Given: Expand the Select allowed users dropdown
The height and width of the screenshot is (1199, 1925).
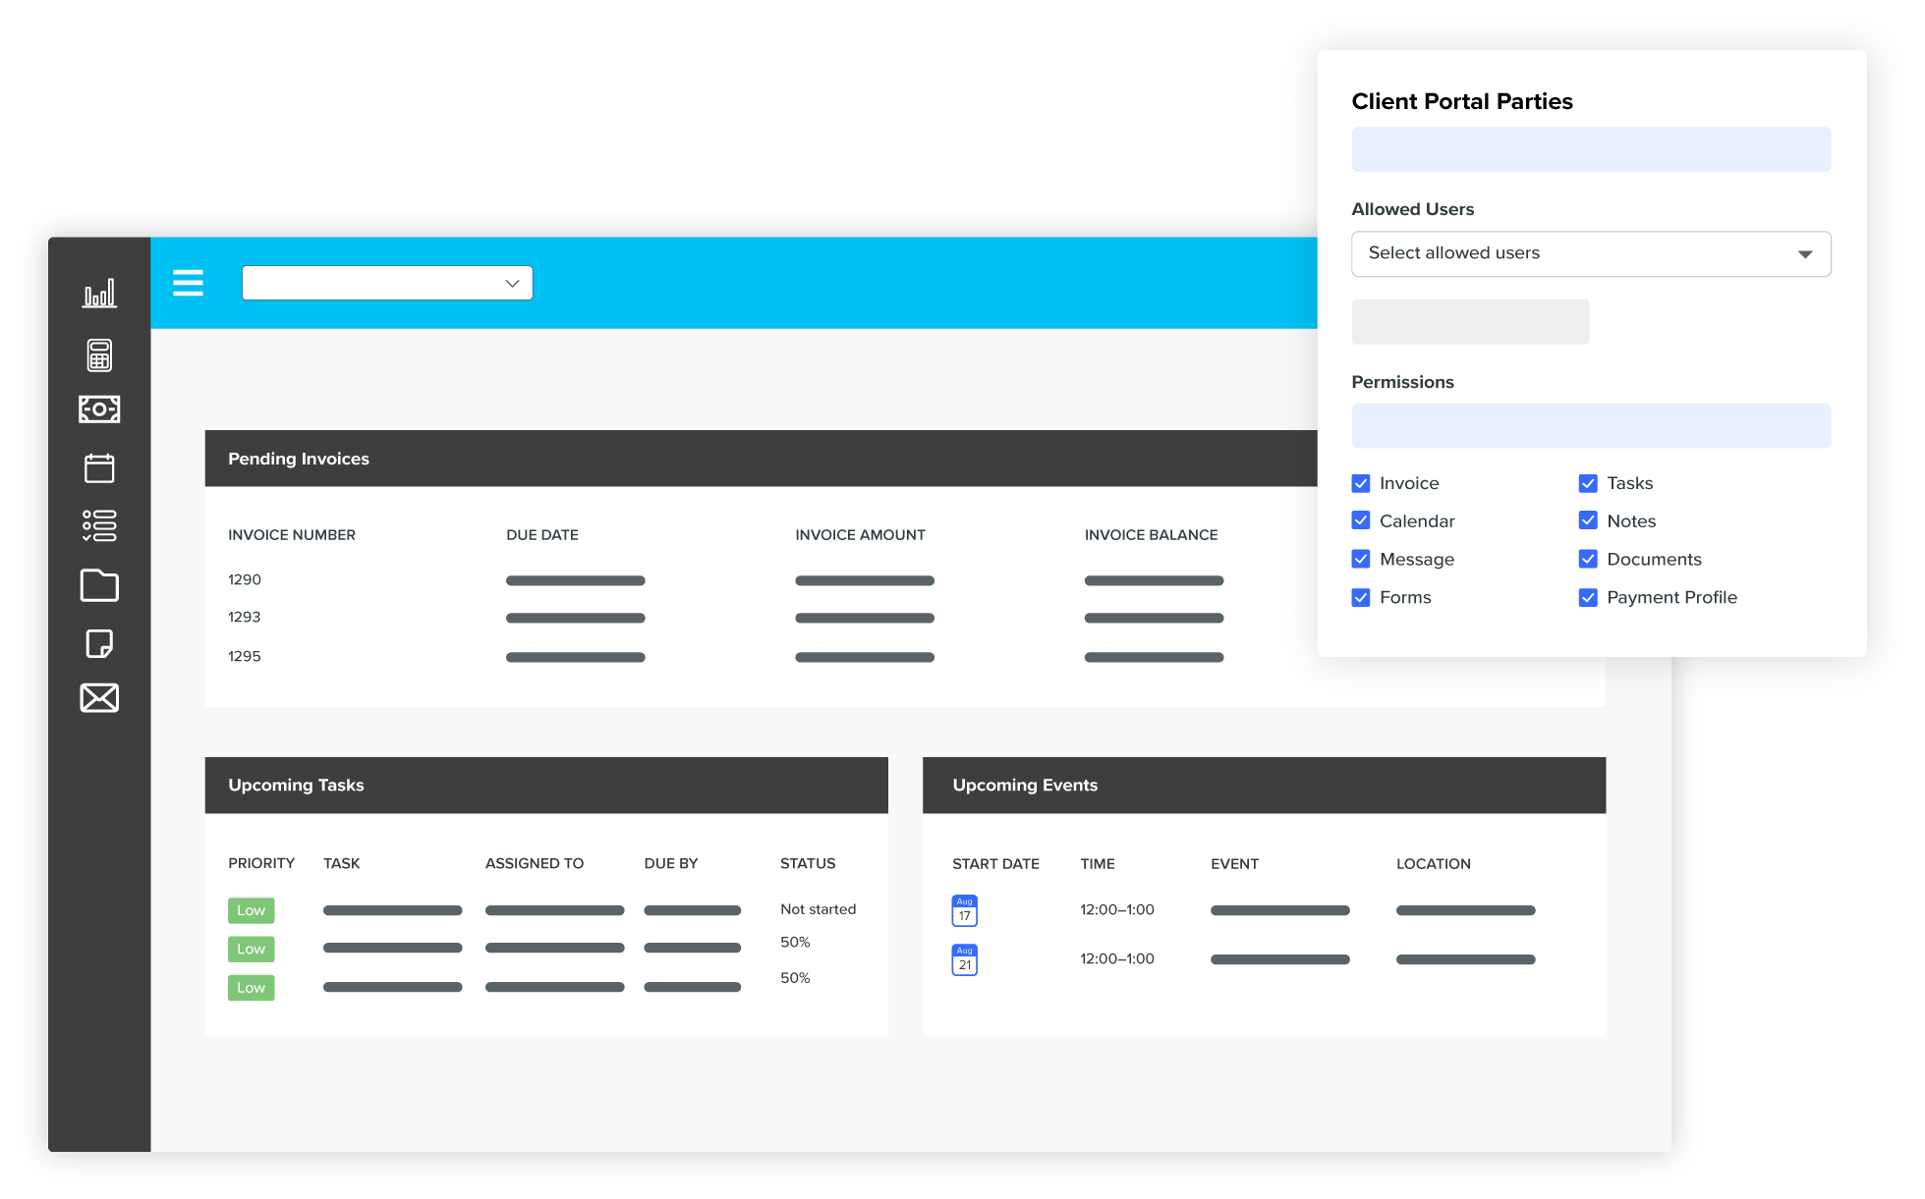Looking at the screenshot, I should point(1591,252).
